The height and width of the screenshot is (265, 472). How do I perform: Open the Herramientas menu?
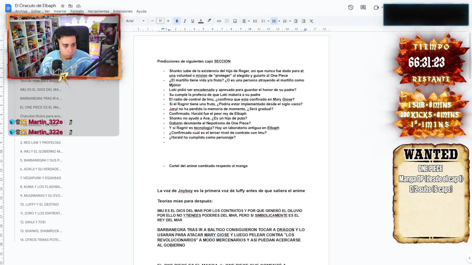click(x=98, y=11)
